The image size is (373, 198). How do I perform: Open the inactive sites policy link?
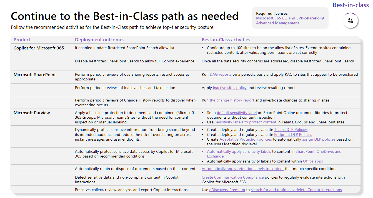pos(230,88)
